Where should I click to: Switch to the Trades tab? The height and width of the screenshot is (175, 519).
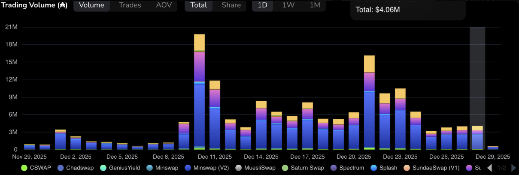(x=130, y=6)
